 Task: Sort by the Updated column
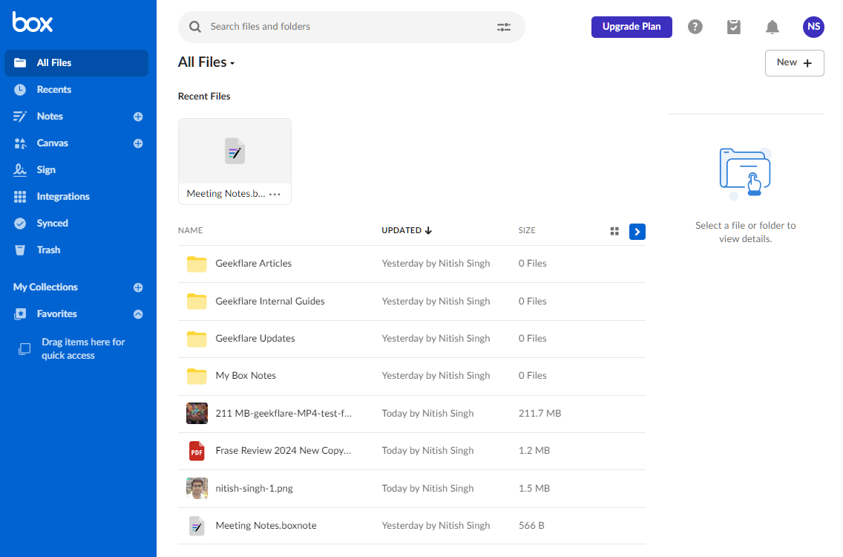point(407,230)
